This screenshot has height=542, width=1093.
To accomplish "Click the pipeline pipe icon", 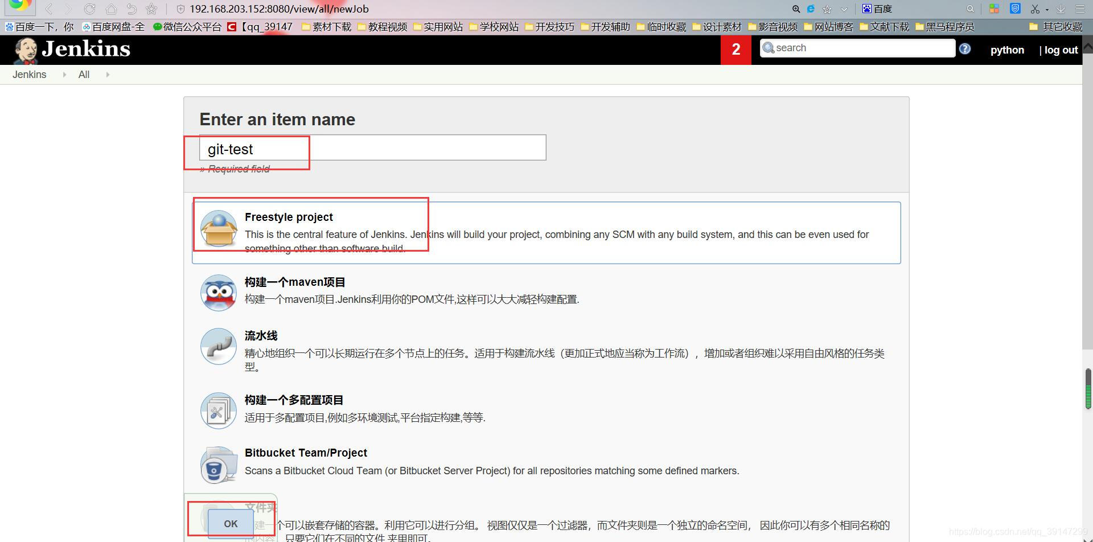I will tap(219, 346).
